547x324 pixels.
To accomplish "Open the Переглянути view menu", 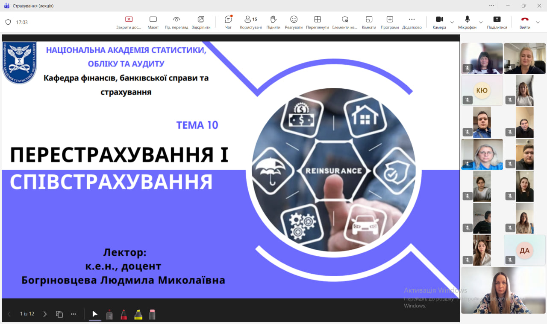I will (317, 22).
